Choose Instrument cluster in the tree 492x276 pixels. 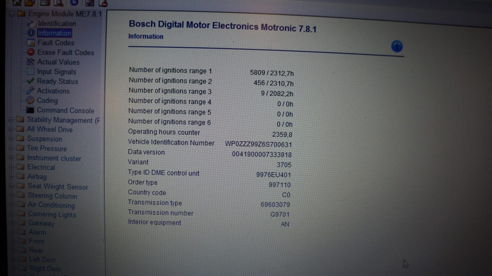click(x=54, y=158)
